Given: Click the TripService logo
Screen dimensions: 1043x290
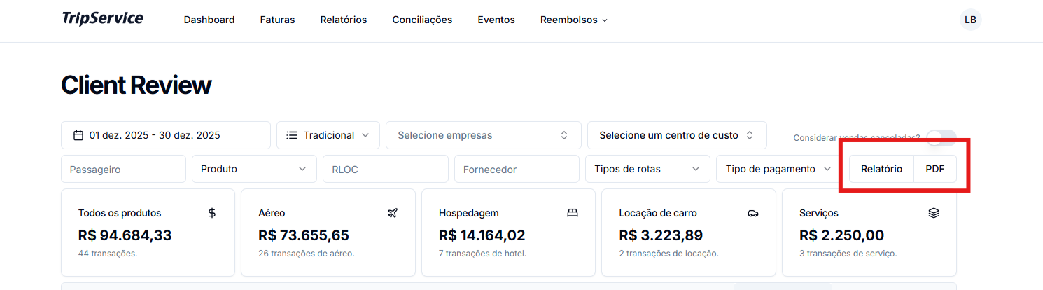Looking at the screenshot, I should click(x=102, y=19).
